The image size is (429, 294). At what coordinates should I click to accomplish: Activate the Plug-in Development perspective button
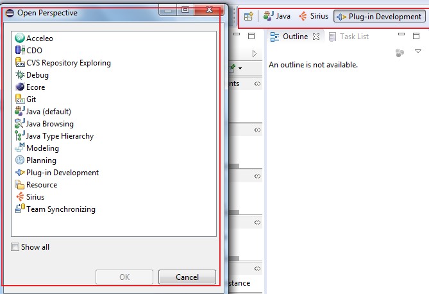[379, 17]
